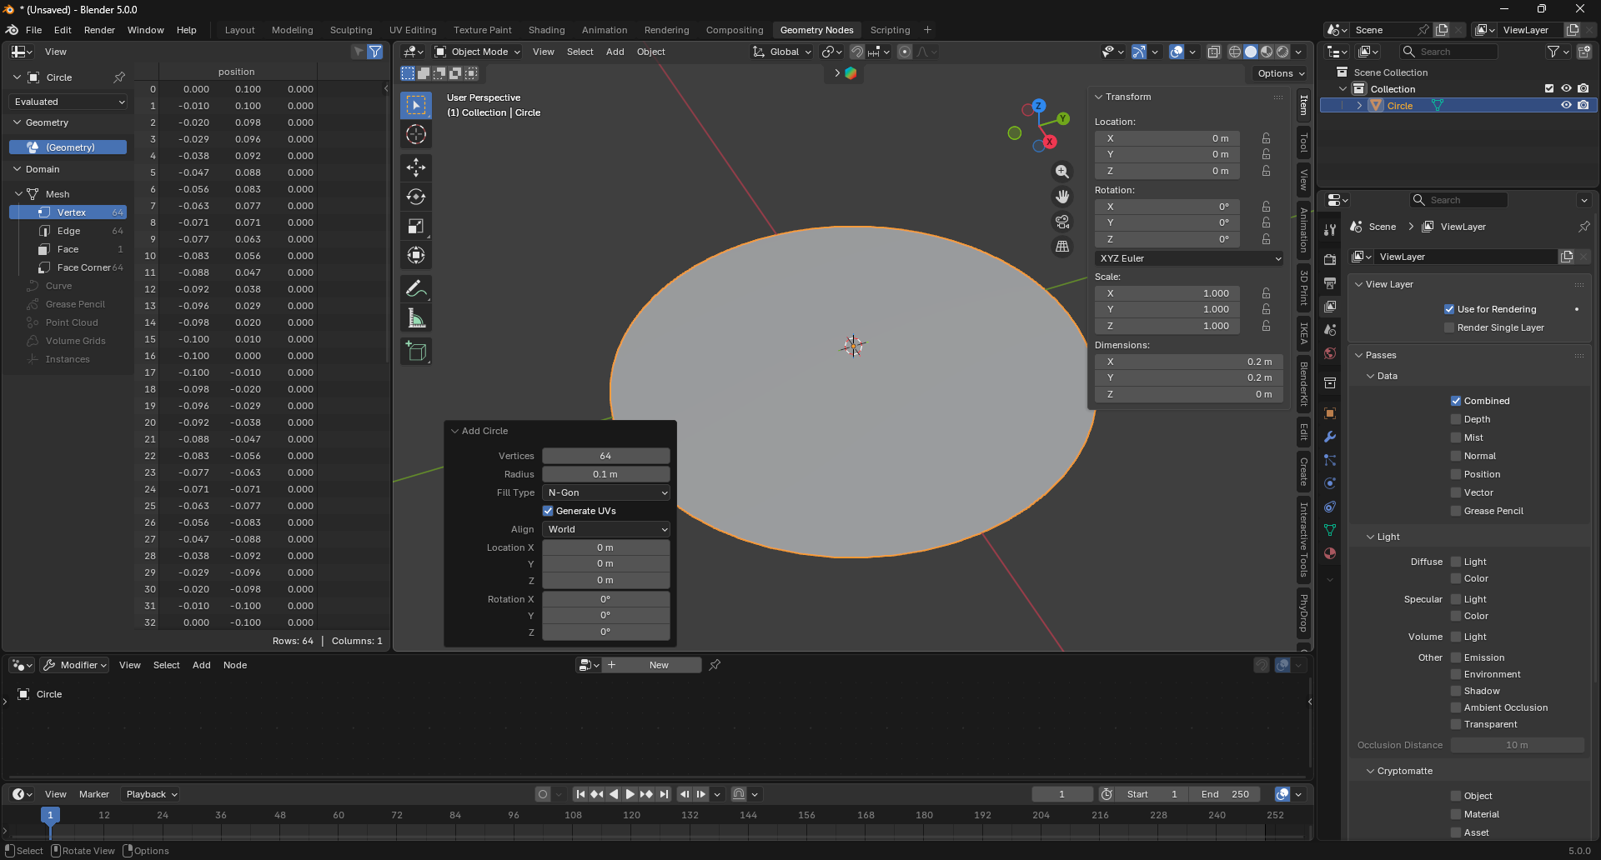Choose the Add Cube tool

416,352
